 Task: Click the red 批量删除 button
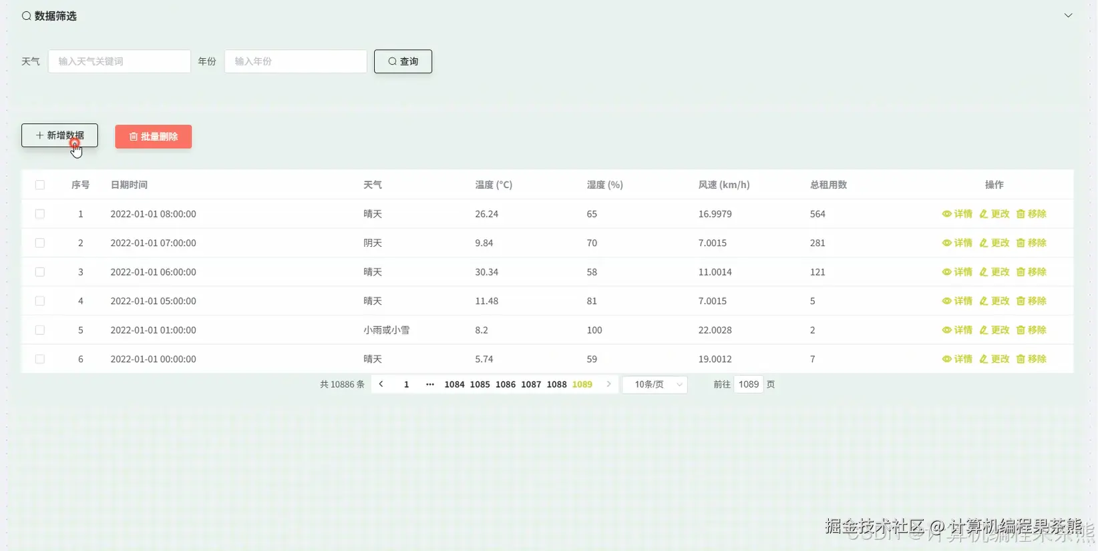click(153, 137)
